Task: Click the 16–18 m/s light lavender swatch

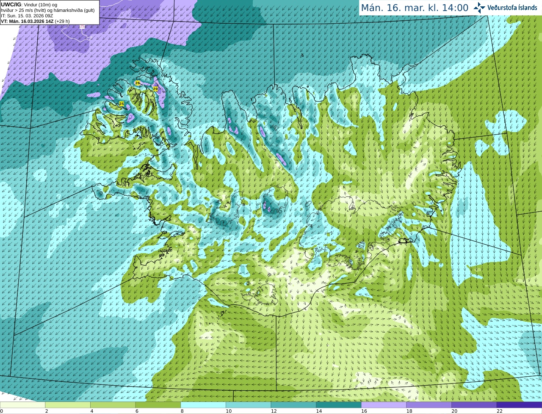Action: 384,405
